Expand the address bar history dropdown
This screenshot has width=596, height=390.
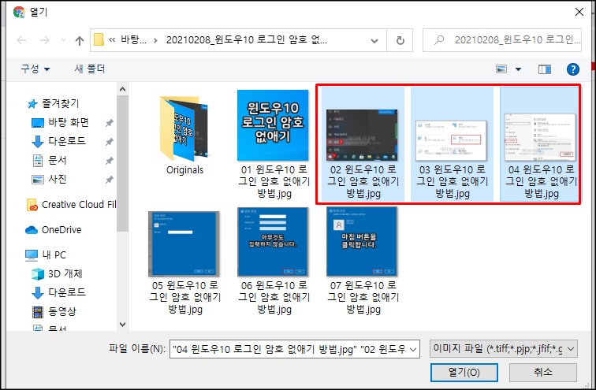pyautogui.click(x=374, y=41)
